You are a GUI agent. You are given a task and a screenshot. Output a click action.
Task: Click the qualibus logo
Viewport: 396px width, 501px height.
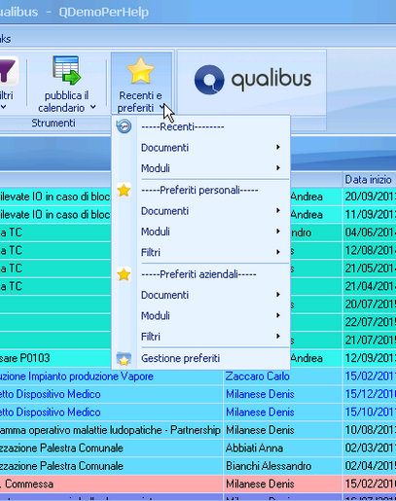(x=253, y=80)
